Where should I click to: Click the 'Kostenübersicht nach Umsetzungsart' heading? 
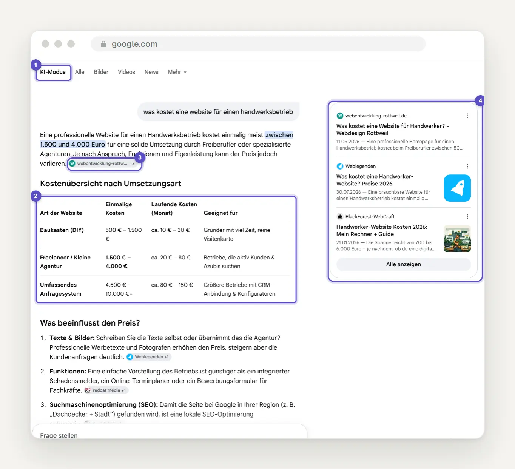(x=111, y=184)
